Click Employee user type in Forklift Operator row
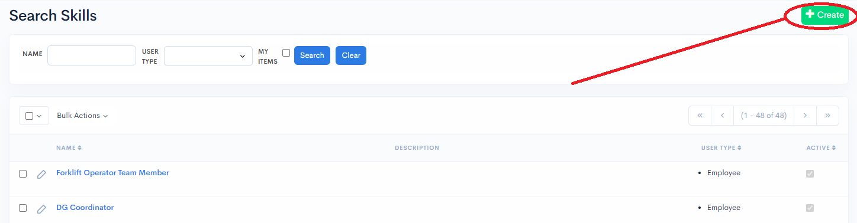The image size is (857, 223). tap(723, 173)
